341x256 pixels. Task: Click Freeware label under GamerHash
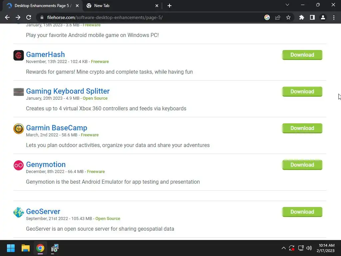pos(100,62)
